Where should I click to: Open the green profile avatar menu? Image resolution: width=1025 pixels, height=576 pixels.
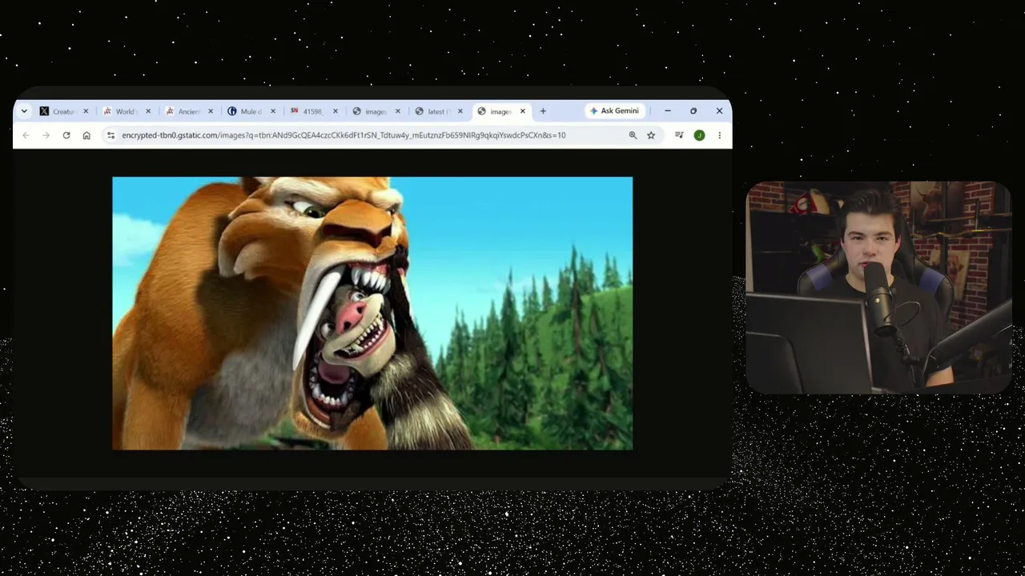click(699, 135)
